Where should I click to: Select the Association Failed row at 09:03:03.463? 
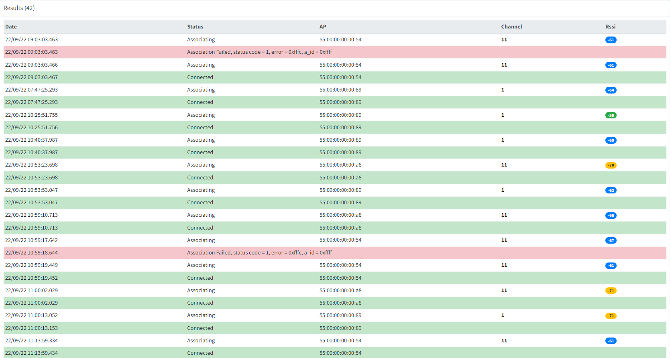click(x=259, y=52)
